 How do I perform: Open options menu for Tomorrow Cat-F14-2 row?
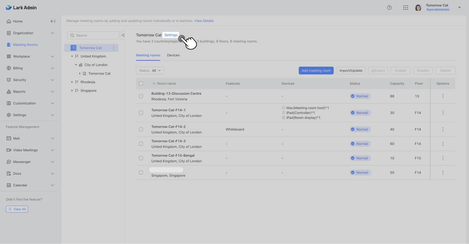tap(443, 129)
